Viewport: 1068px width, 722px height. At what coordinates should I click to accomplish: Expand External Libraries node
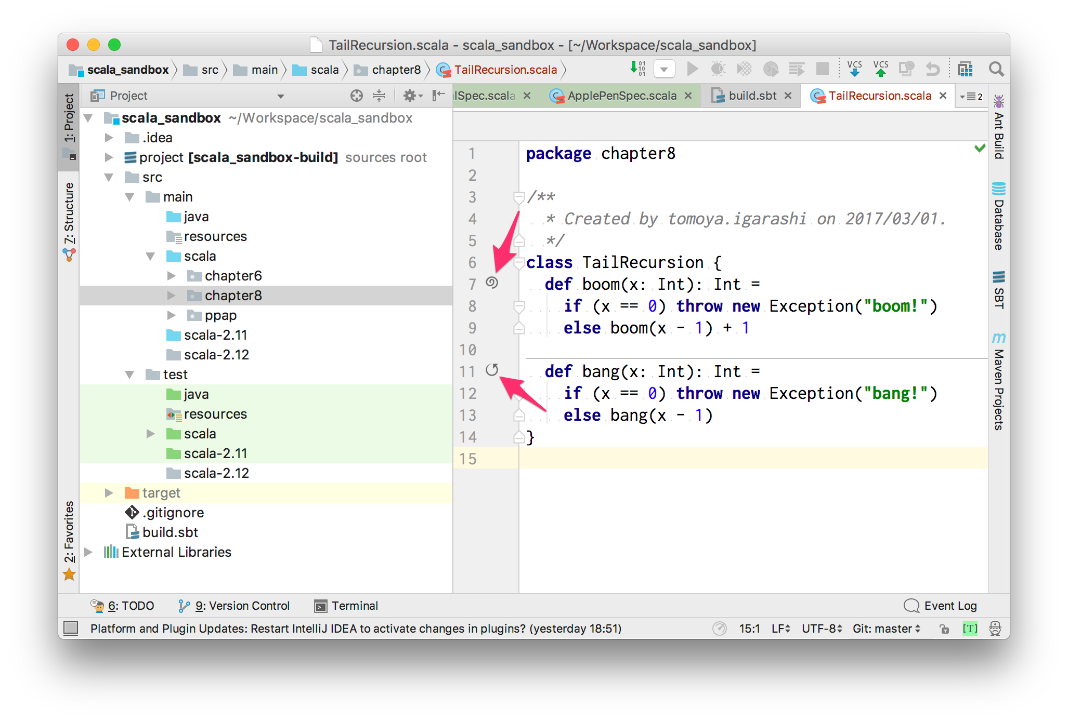(x=88, y=552)
